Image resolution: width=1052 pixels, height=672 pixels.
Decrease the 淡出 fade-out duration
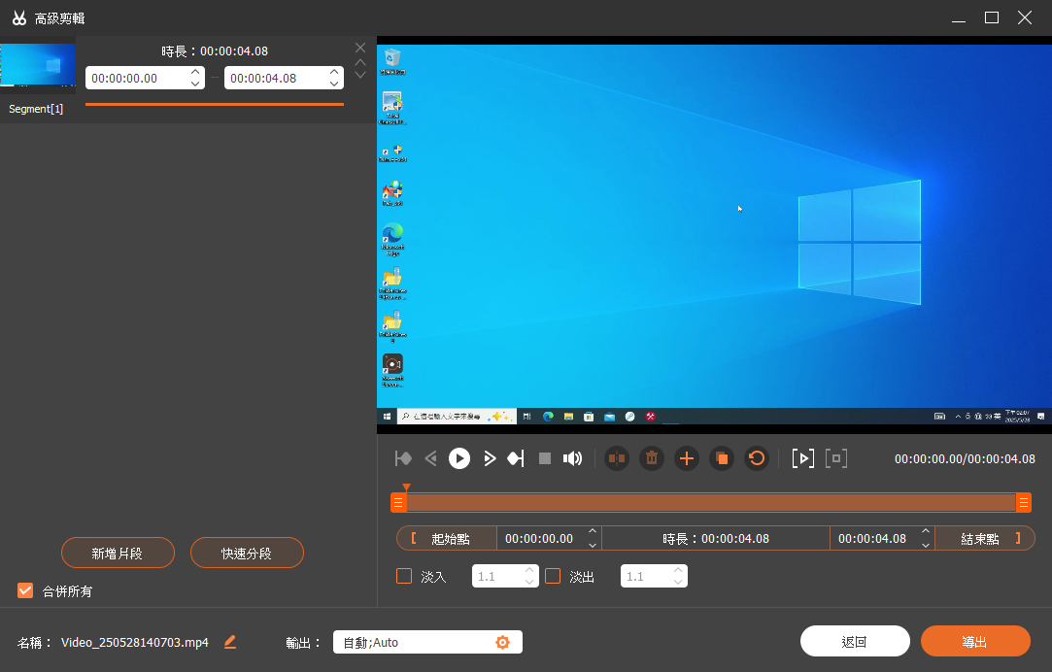[x=678, y=582]
